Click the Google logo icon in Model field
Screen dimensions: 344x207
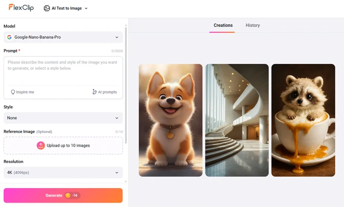coord(9,37)
